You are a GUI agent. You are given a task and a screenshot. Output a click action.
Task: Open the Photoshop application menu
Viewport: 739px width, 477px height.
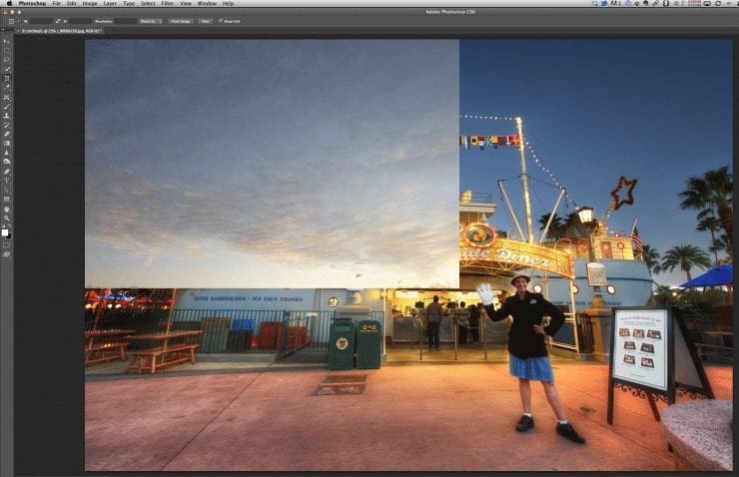(x=33, y=3)
